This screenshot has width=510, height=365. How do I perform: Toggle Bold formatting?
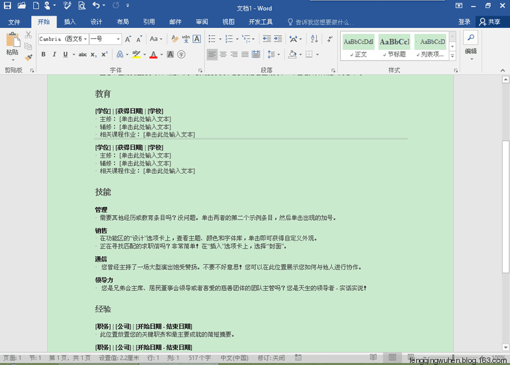(44, 54)
